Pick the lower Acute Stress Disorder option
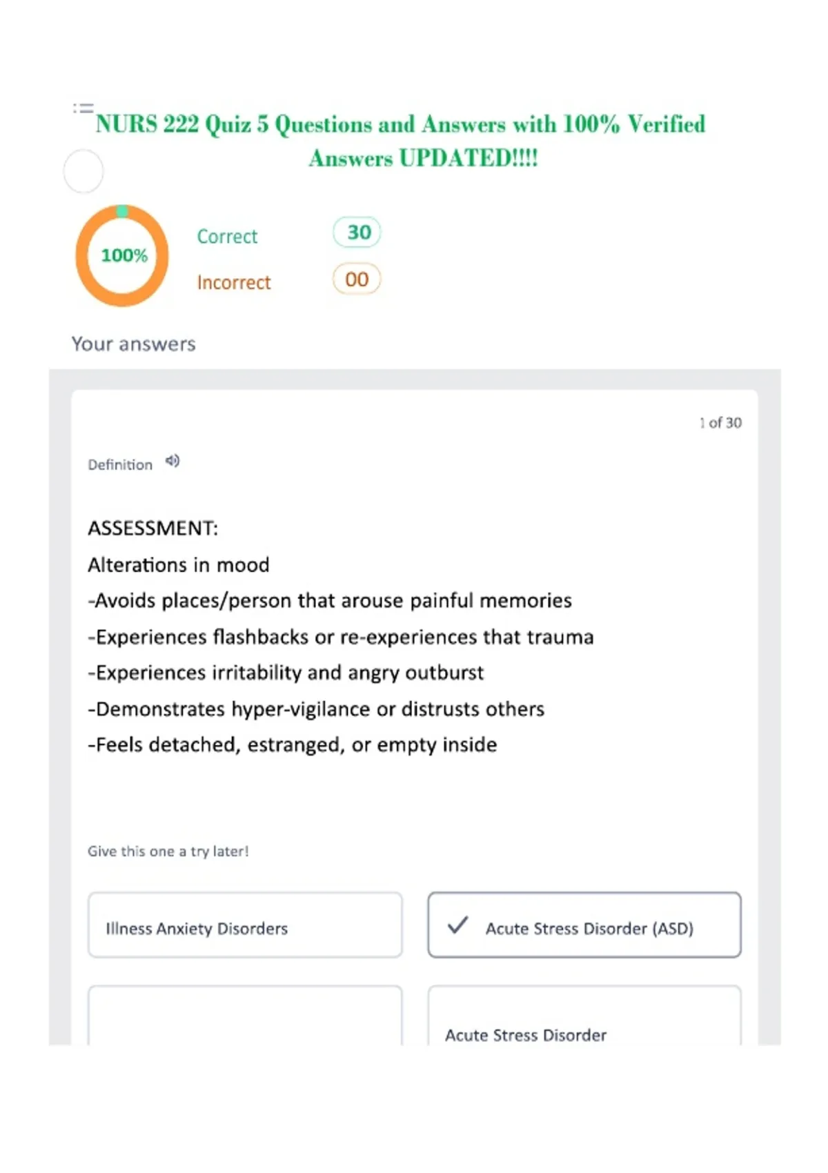Screen dimensions: 828x1173 (x=584, y=1015)
